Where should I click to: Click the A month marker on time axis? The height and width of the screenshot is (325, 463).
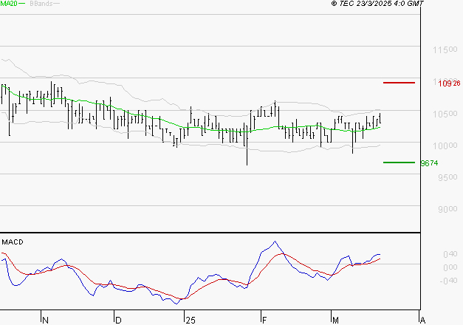pyautogui.click(x=422, y=321)
